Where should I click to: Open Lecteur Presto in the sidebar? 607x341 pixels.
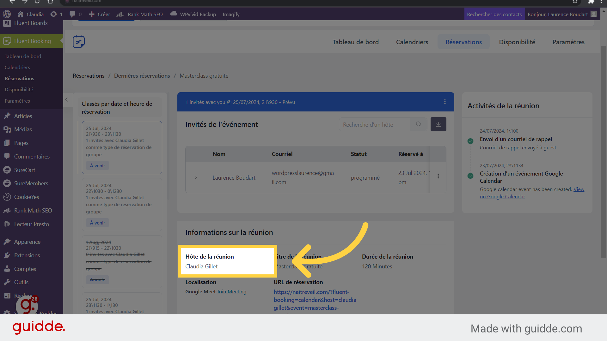coord(32,224)
